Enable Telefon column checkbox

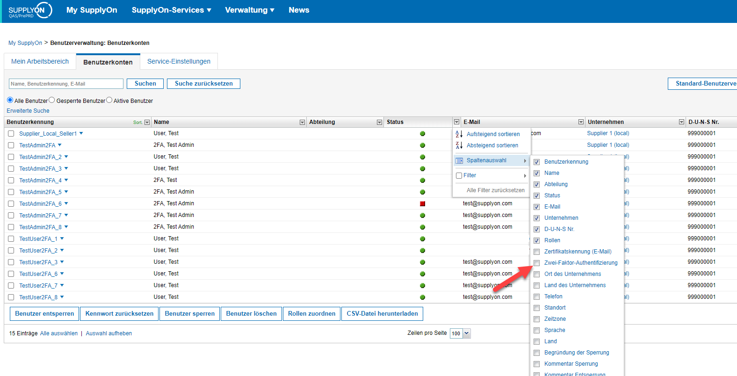pyautogui.click(x=537, y=296)
